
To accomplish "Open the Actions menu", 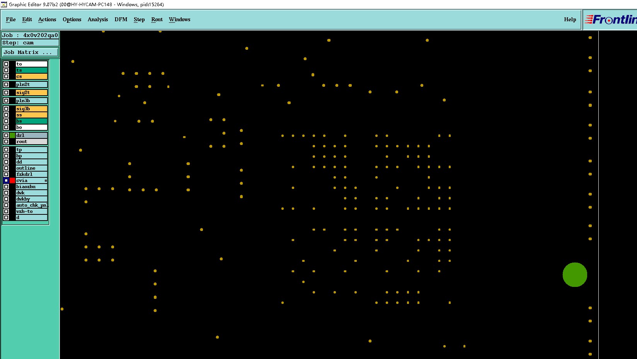I will point(47,19).
